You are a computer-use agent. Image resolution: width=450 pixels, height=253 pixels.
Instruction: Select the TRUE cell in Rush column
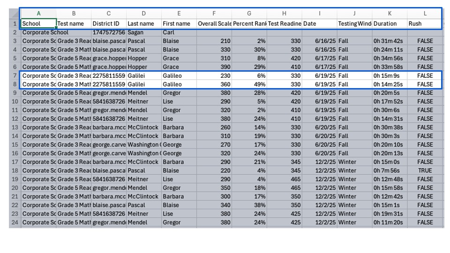point(425,171)
